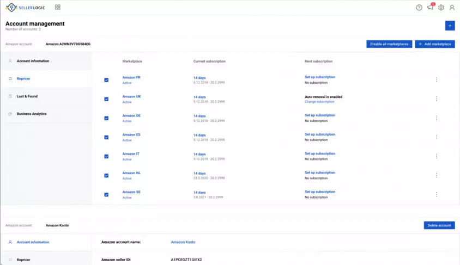Open the help question mark icon
460x265 pixels.
[x=419, y=8]
